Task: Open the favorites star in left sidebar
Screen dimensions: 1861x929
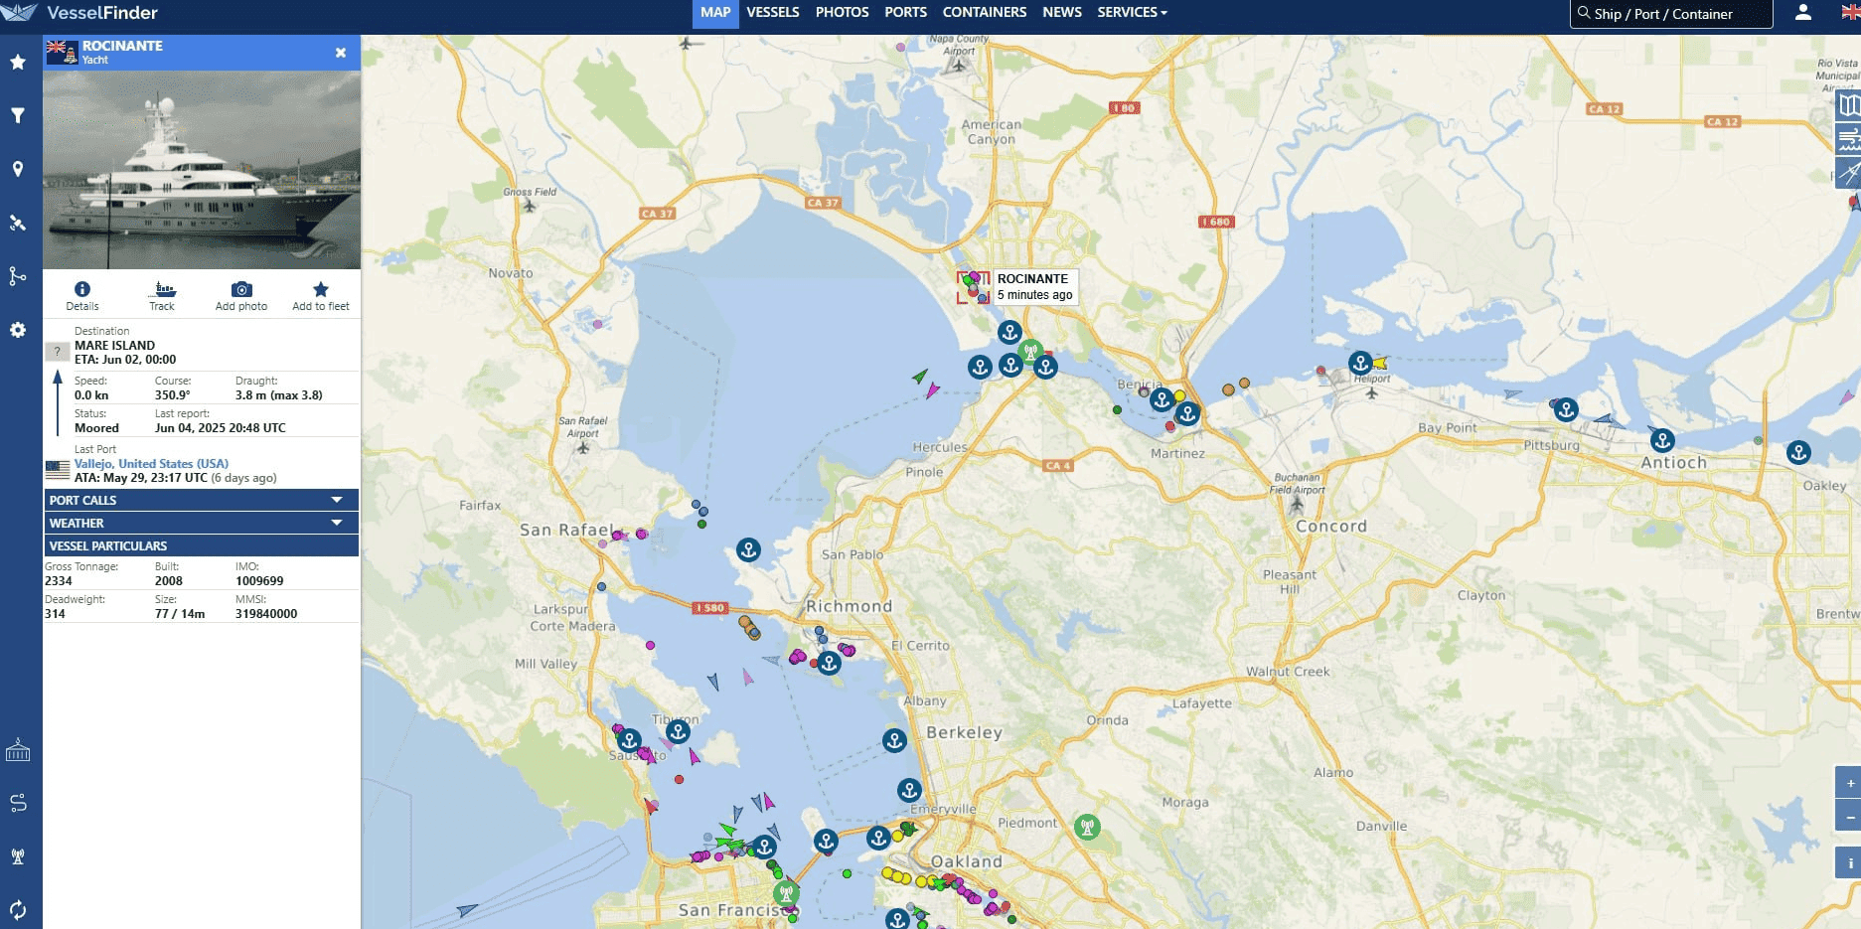Action: coord(18,62)
